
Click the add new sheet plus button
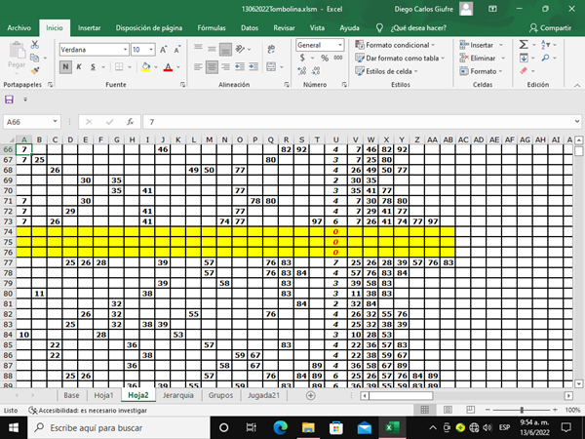(x=310, y=396)
